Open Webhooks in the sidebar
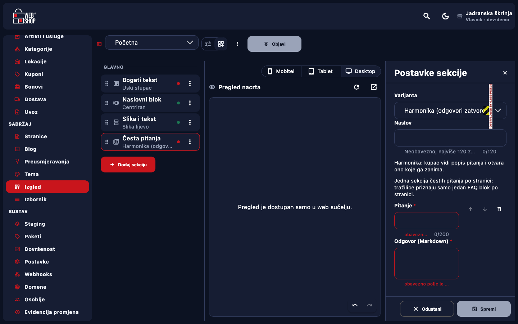The image size is (518, 324). [47, 274]
